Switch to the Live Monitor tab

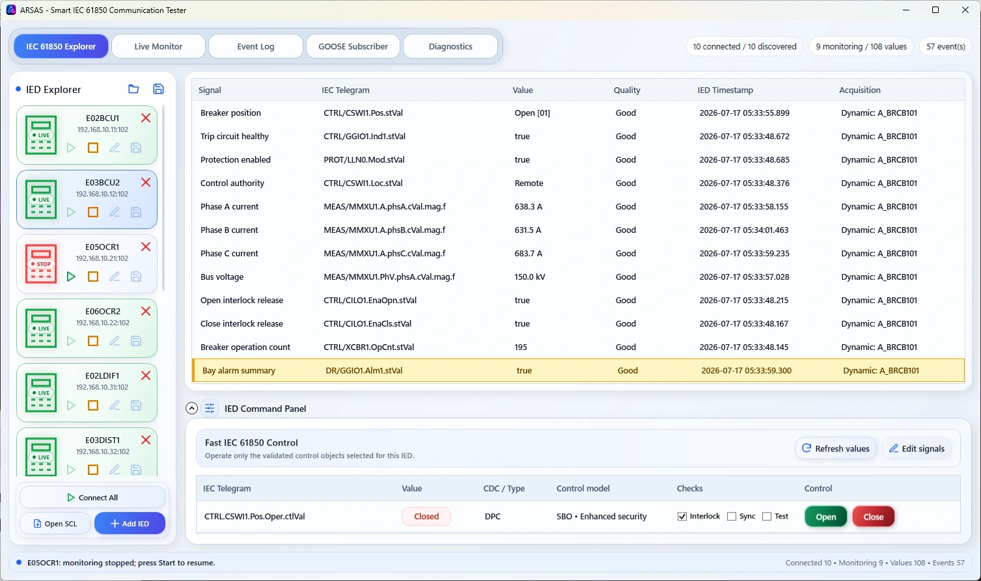click(158, 46)
